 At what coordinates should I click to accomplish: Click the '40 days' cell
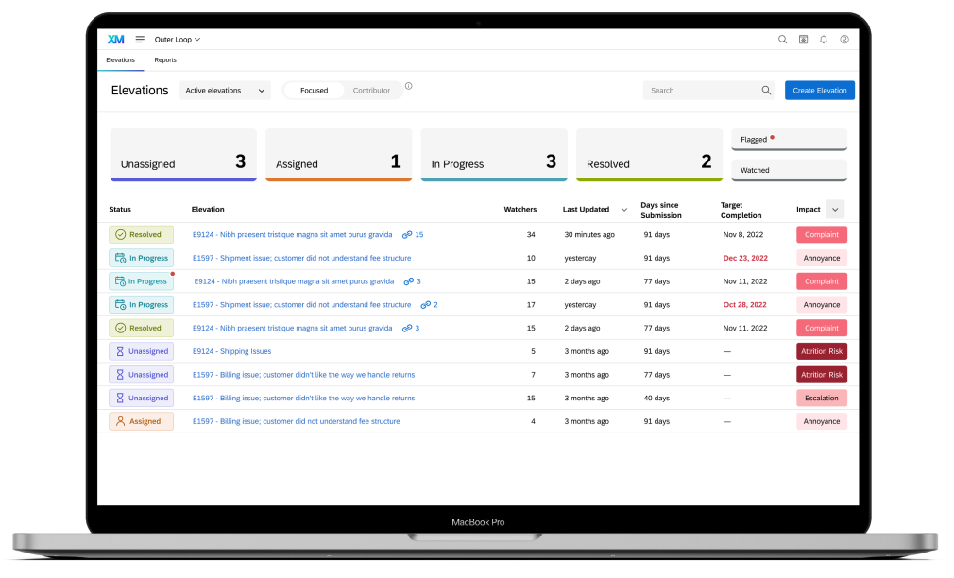656,399
